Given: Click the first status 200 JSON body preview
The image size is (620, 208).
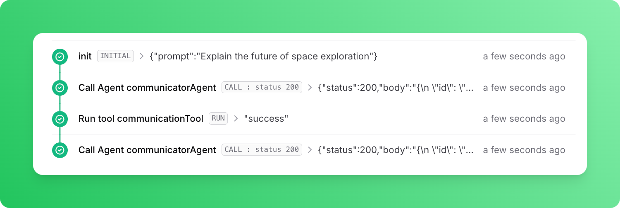Looking at the screenshot, I should coord(396,88).
